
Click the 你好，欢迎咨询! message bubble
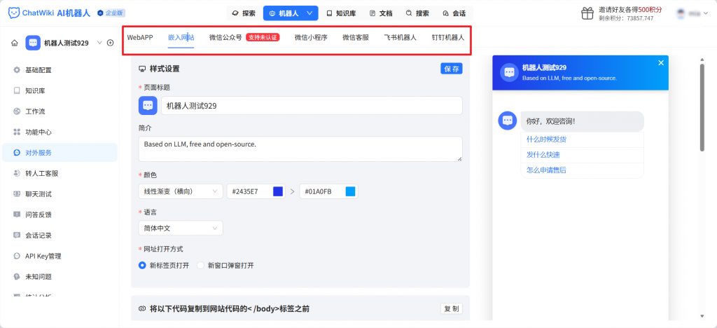pyautogui.click(x=582, y=121)
